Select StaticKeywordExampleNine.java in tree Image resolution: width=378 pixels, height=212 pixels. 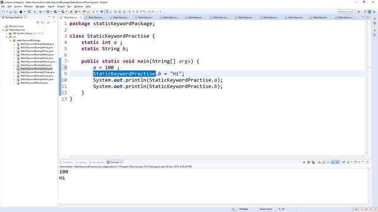[x=37, y=55]
